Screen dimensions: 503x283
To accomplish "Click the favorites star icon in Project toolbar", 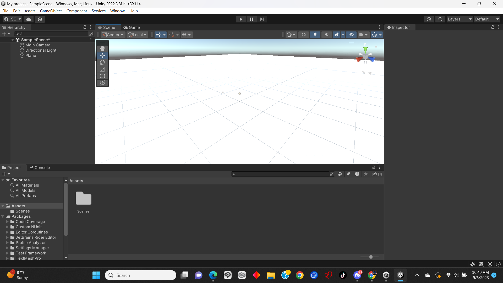I will [x=366, y=174].
